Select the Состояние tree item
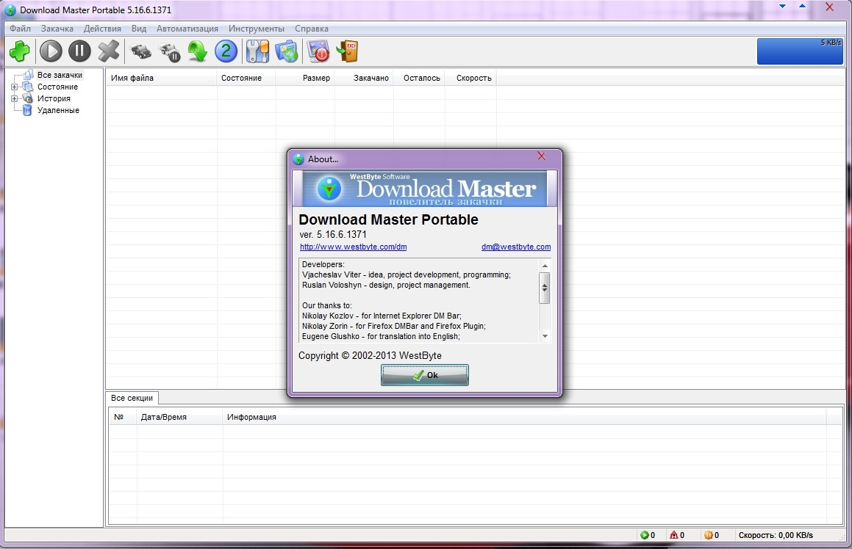Viewport: 852px width, 549px height. pyautogui.click(x=57, y=87)
